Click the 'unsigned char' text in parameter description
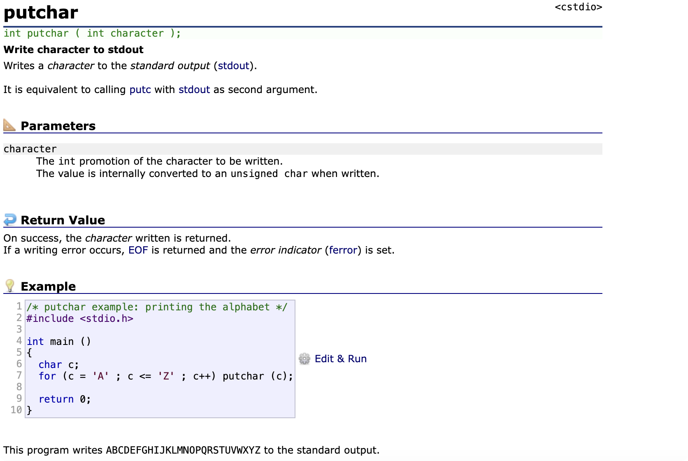This screenshot has height=461, width=688. point(269,174)
